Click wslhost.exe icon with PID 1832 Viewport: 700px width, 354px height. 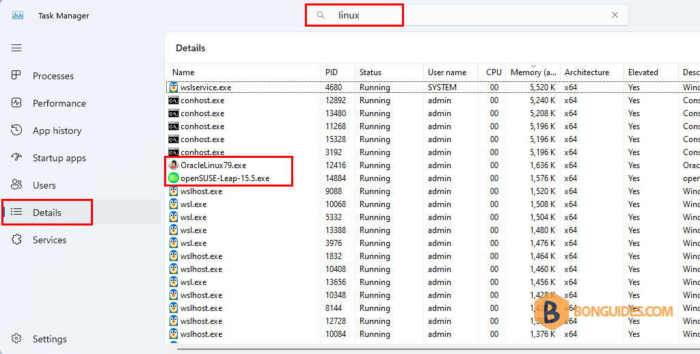pyautogui.click(x=174, y=256)
